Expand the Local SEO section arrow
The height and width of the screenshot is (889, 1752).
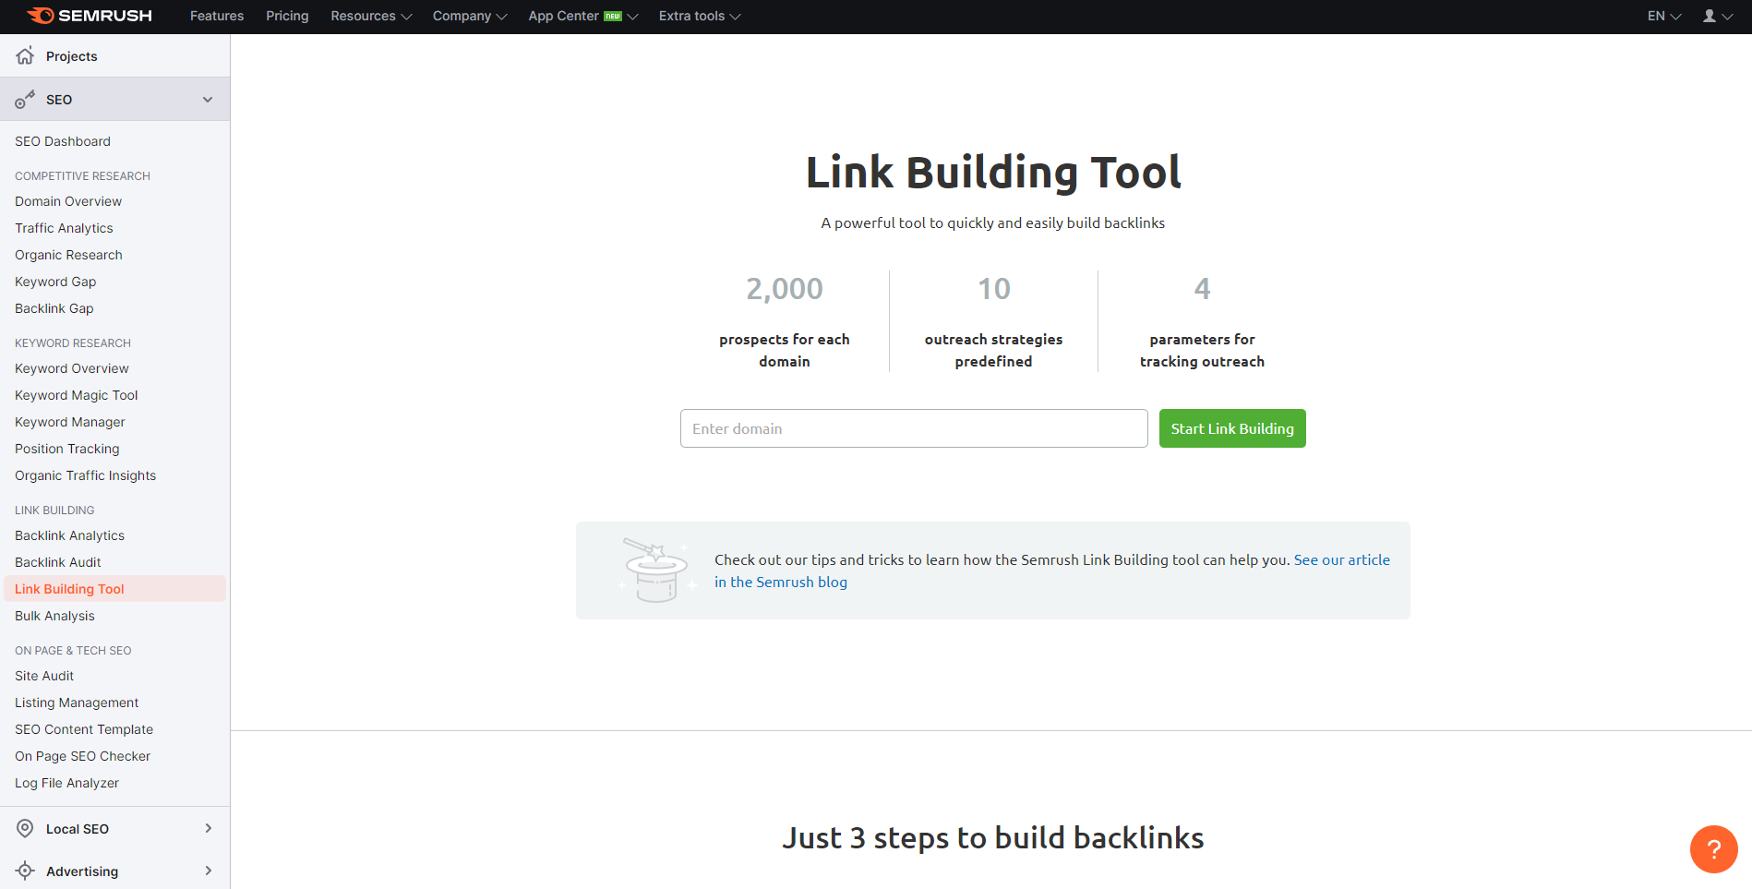209,828
